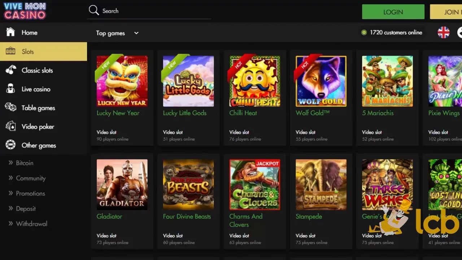
Task: Go to Classic slots section
Action: (x=43, y=70)
